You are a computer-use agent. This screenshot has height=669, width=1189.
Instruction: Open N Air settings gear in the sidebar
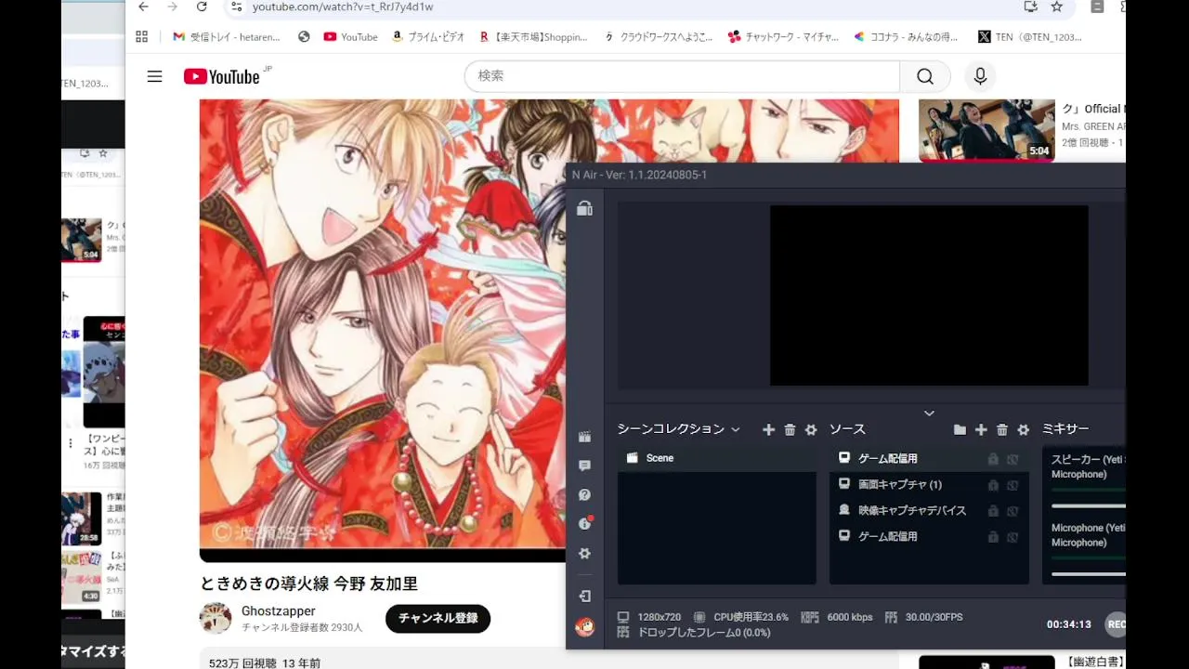coord(584,554)
